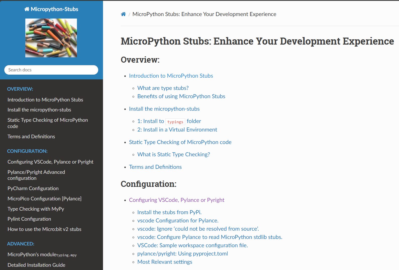
Task: Open Benefits of using MicroPython Stubs link
Action: (x=181, y=96)
